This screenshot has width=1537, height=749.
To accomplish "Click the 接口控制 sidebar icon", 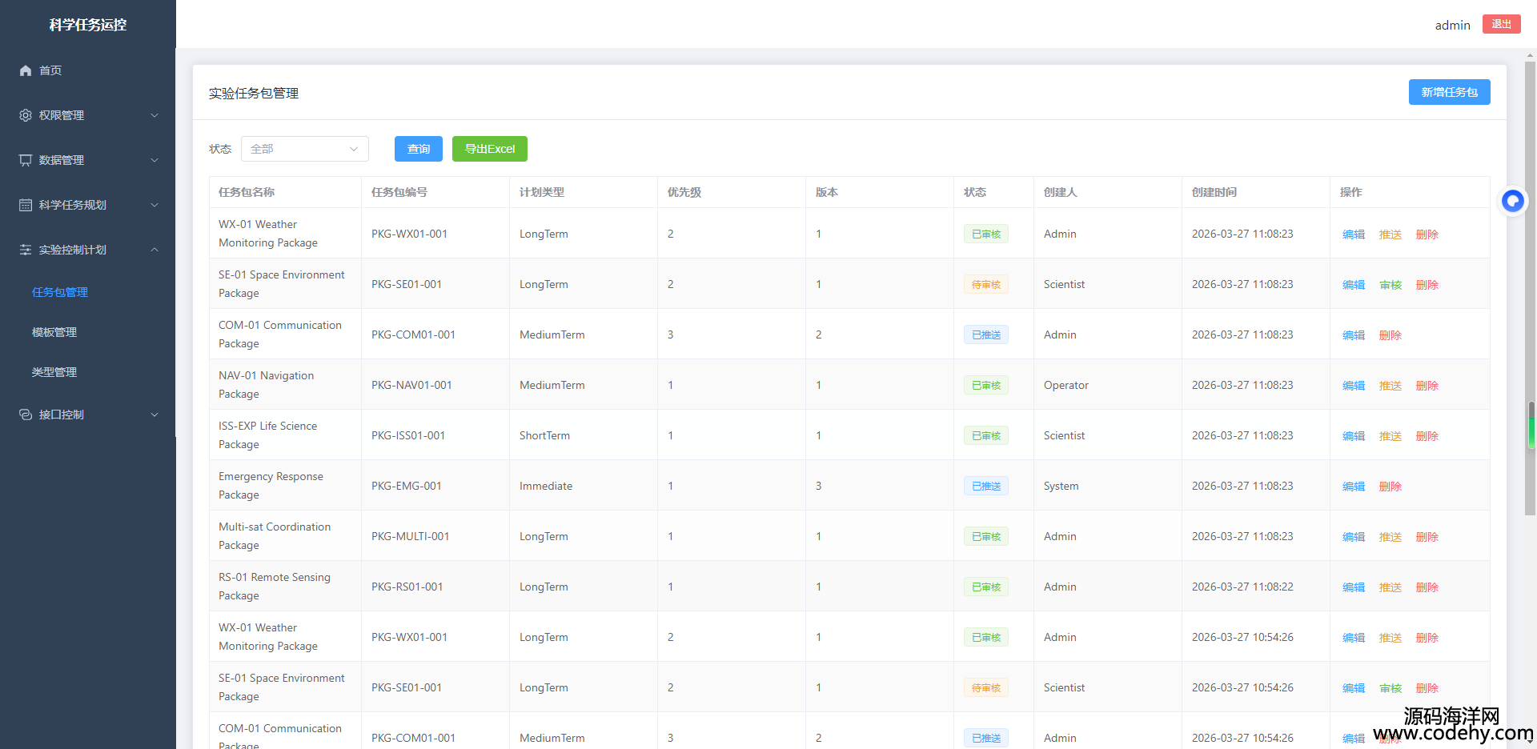I will (26, 415).
